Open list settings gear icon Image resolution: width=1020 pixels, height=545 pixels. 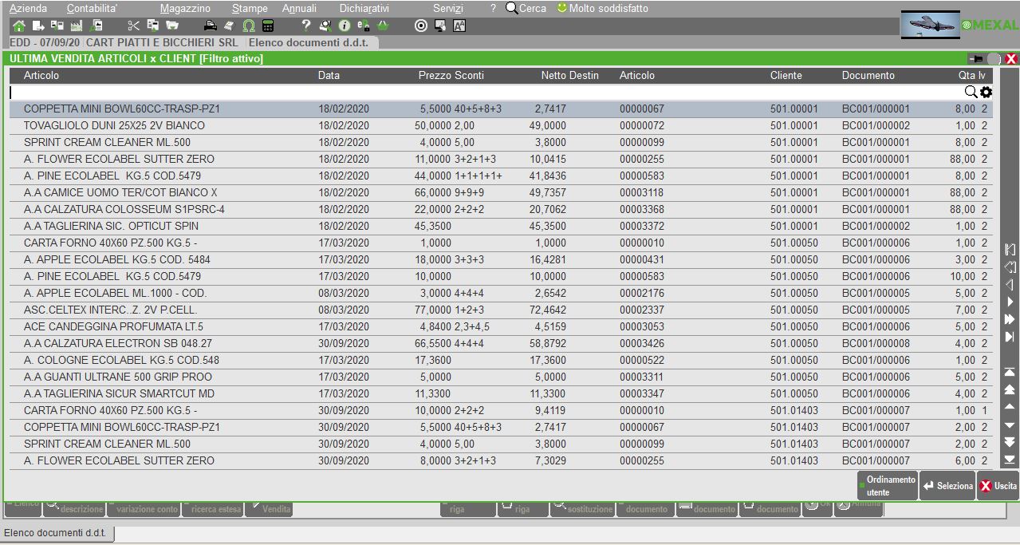click(987, 93)
